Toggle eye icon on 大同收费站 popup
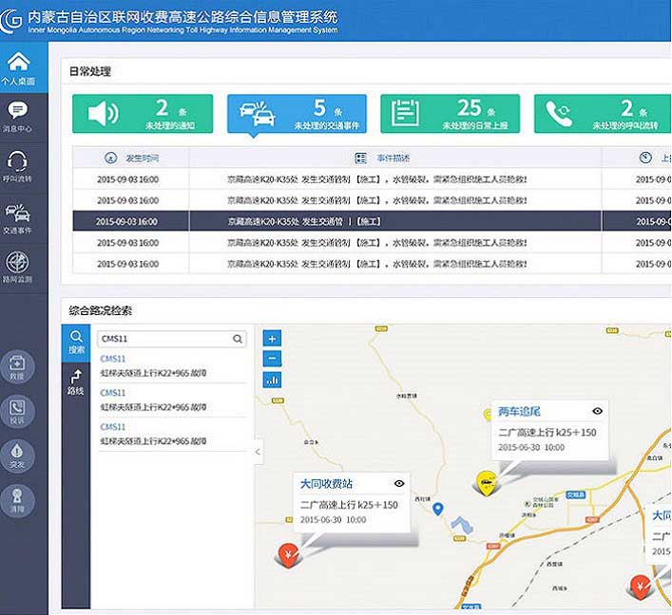The height and width of the screenshot is (615, 672). coord(399,483)
